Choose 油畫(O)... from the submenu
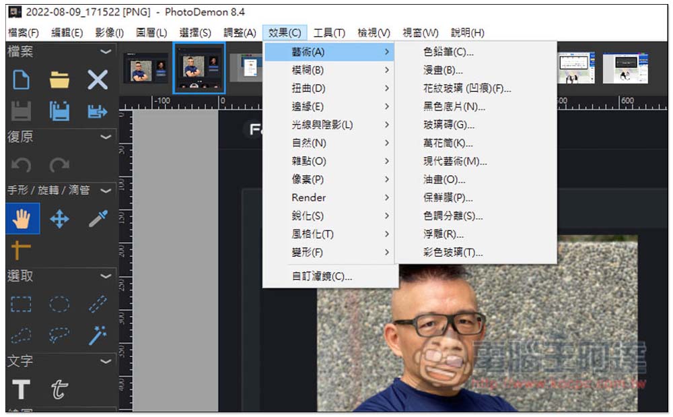 coord(444,180)
